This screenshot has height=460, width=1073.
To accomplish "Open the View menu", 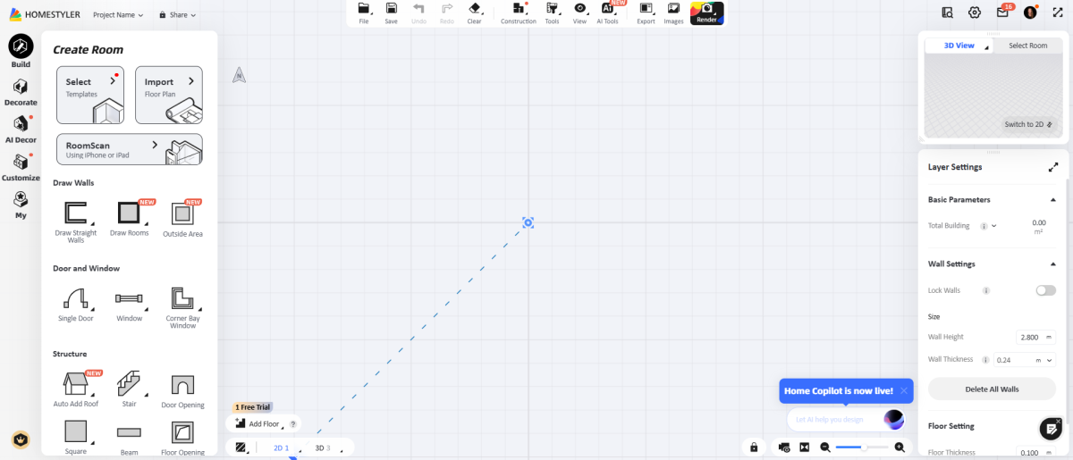I will (x=579, y=13).
